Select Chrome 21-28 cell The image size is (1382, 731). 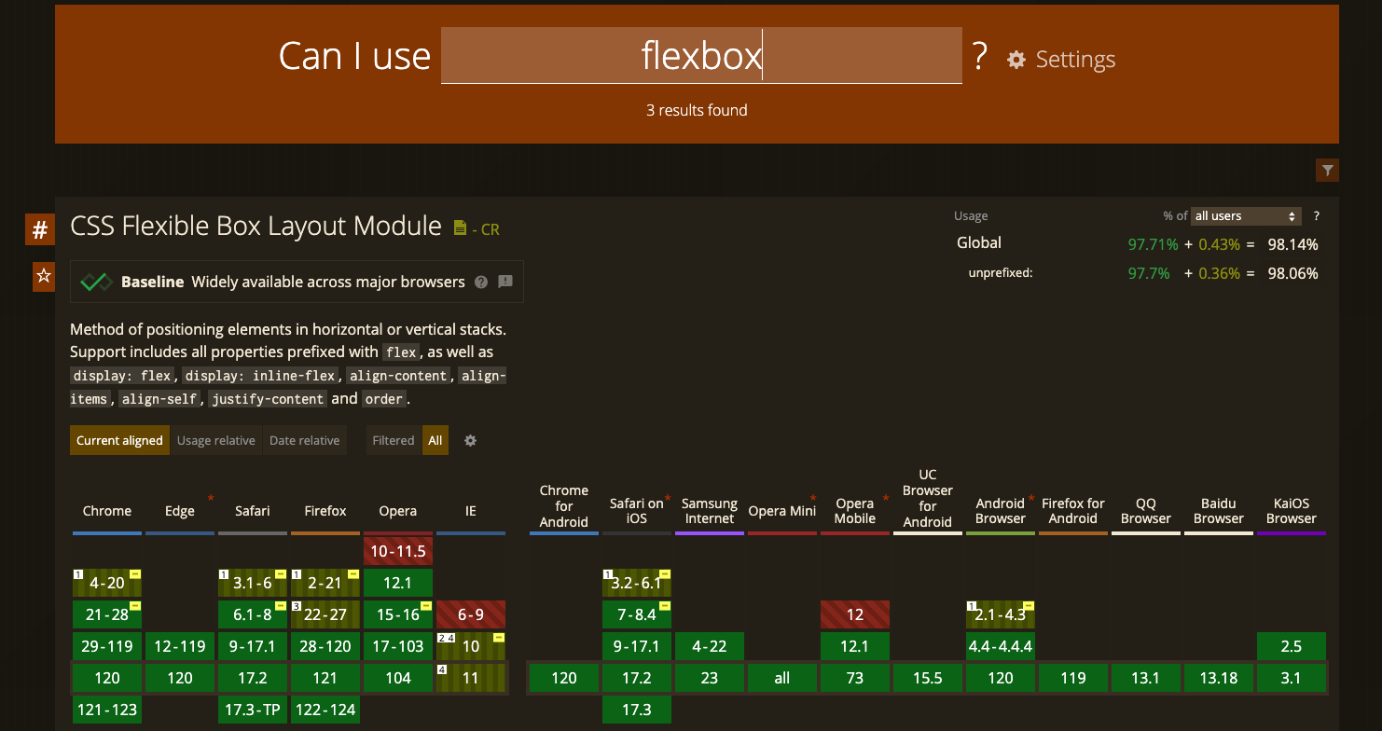pos(107,614)
